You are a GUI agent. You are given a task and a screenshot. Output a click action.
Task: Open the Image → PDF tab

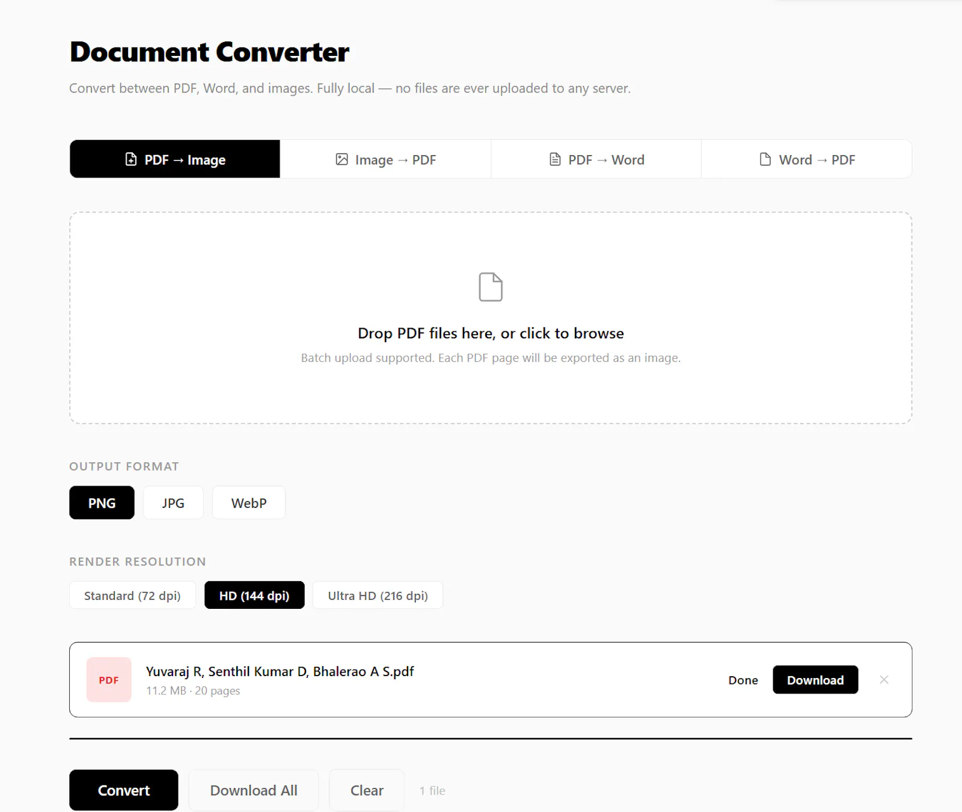(385, 159)
